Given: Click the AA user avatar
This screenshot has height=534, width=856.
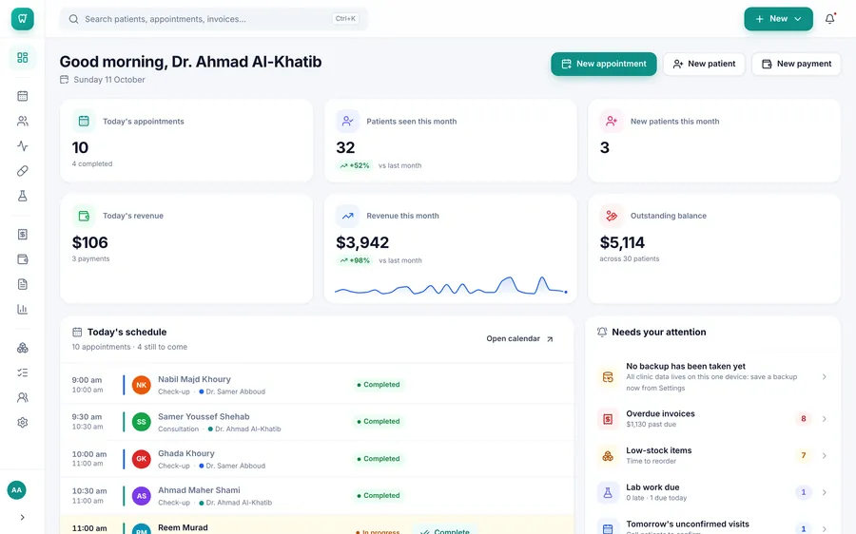Looking at the screenshot, I should pyautogui.click(x=17, y=490).
